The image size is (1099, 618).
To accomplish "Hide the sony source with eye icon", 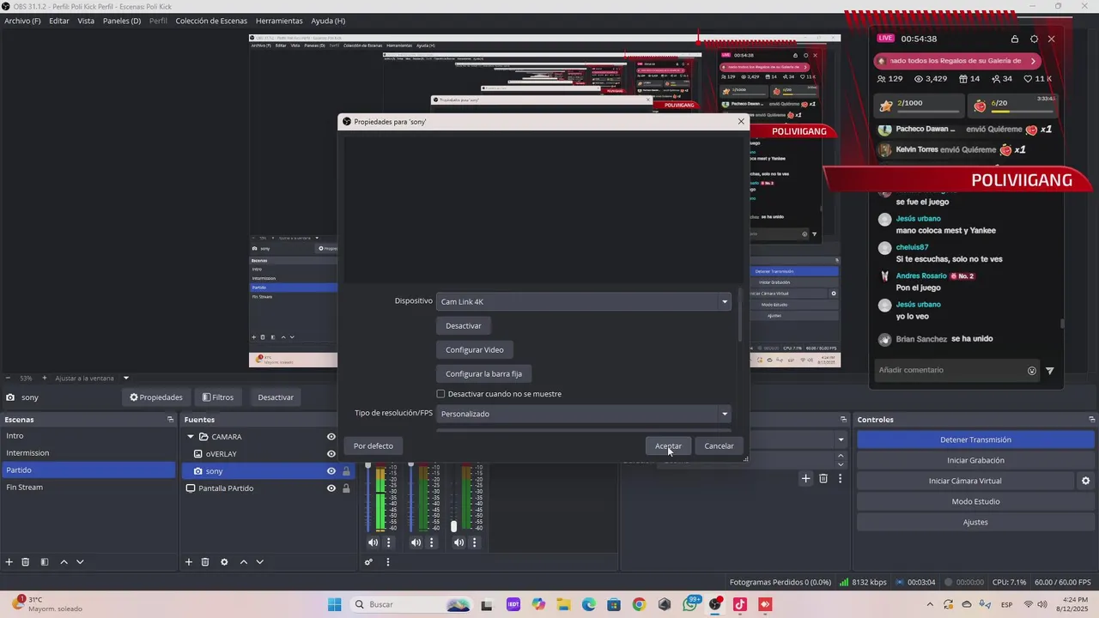I will click(x=331, y=471).
